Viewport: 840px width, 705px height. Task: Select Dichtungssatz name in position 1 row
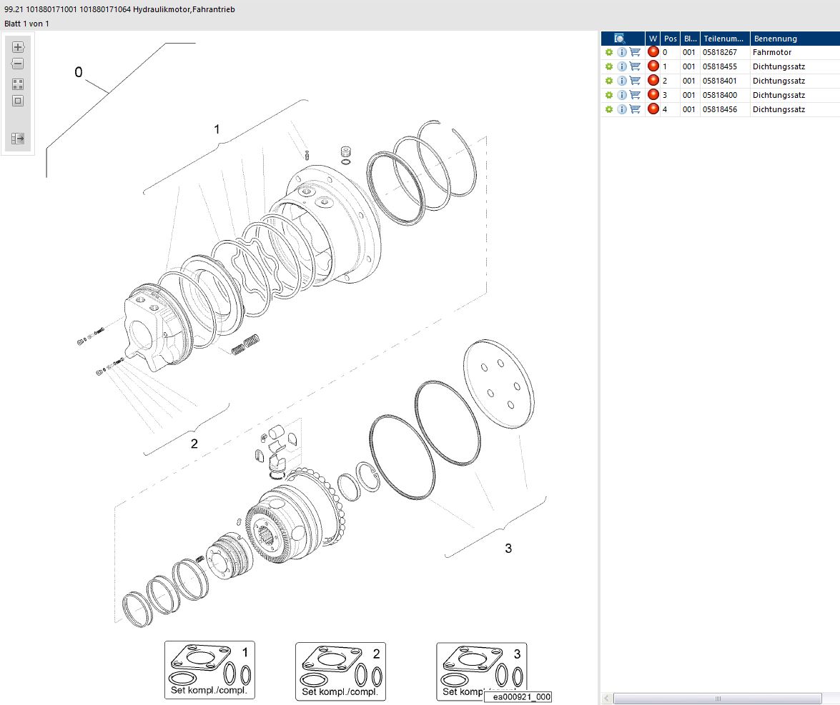pos(795,67)
